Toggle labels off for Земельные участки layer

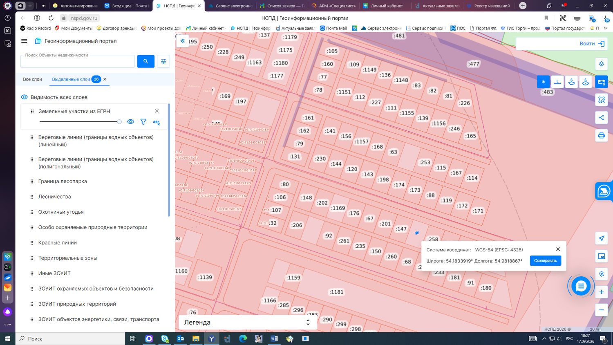156,122
